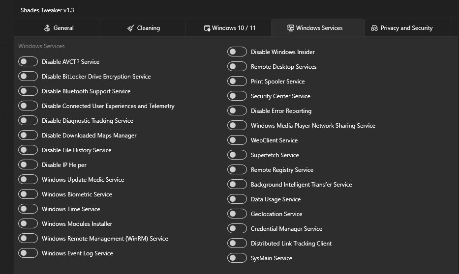The image size is (459, 274).
Task: Toggle Geolocation Service switch
Action: (x=237, y=214)
